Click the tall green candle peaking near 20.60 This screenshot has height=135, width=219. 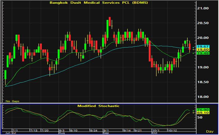tap(107, 29)
